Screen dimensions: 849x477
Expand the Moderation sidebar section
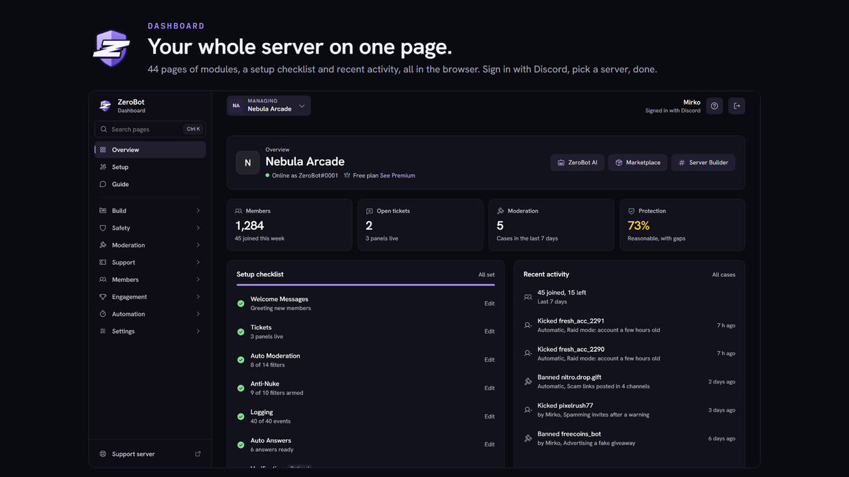pos(150,245)
